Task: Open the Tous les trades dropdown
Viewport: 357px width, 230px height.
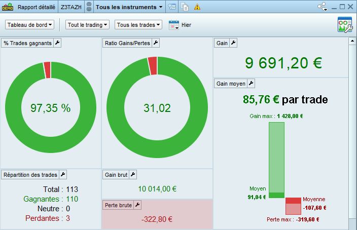Action: pyautogui.click(x=138, y=25)
